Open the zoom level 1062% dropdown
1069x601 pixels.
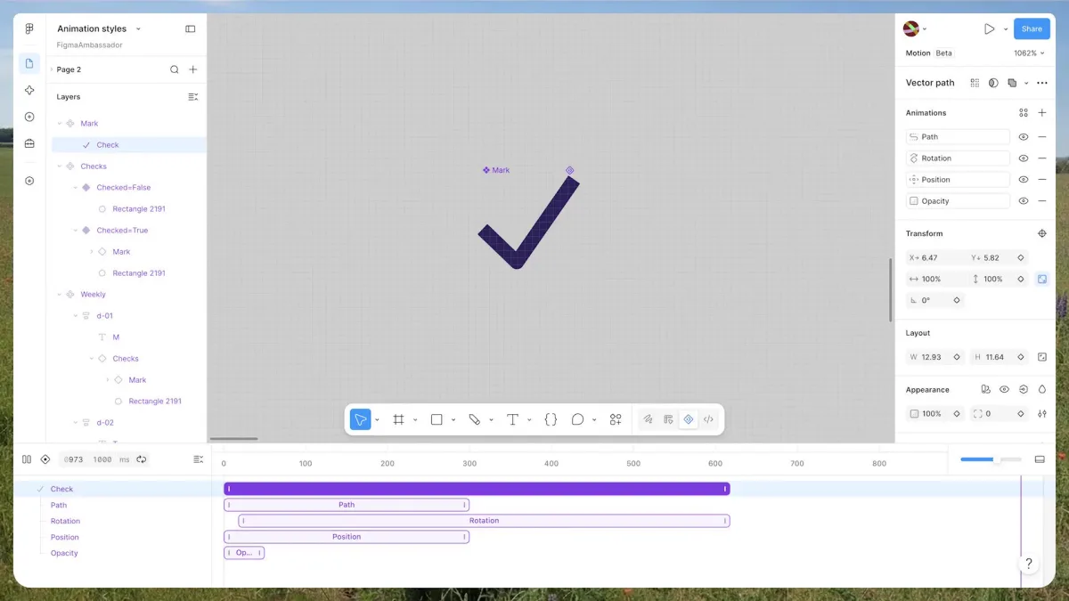pos(1029,53)
